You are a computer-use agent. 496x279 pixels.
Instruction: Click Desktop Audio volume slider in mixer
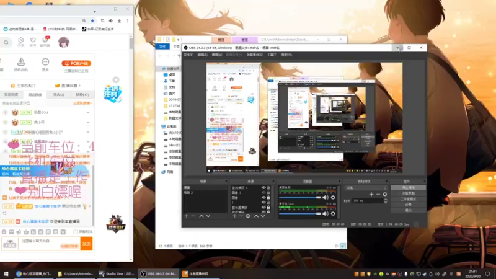pos(300,197)
